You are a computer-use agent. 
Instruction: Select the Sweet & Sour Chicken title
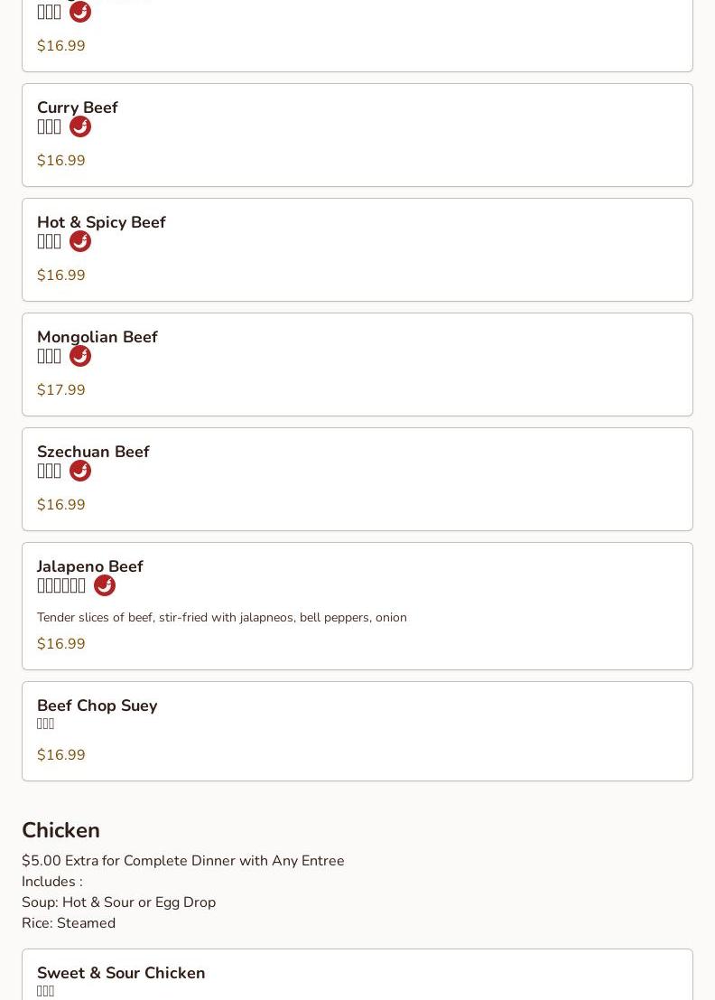[x=121, y=973]
